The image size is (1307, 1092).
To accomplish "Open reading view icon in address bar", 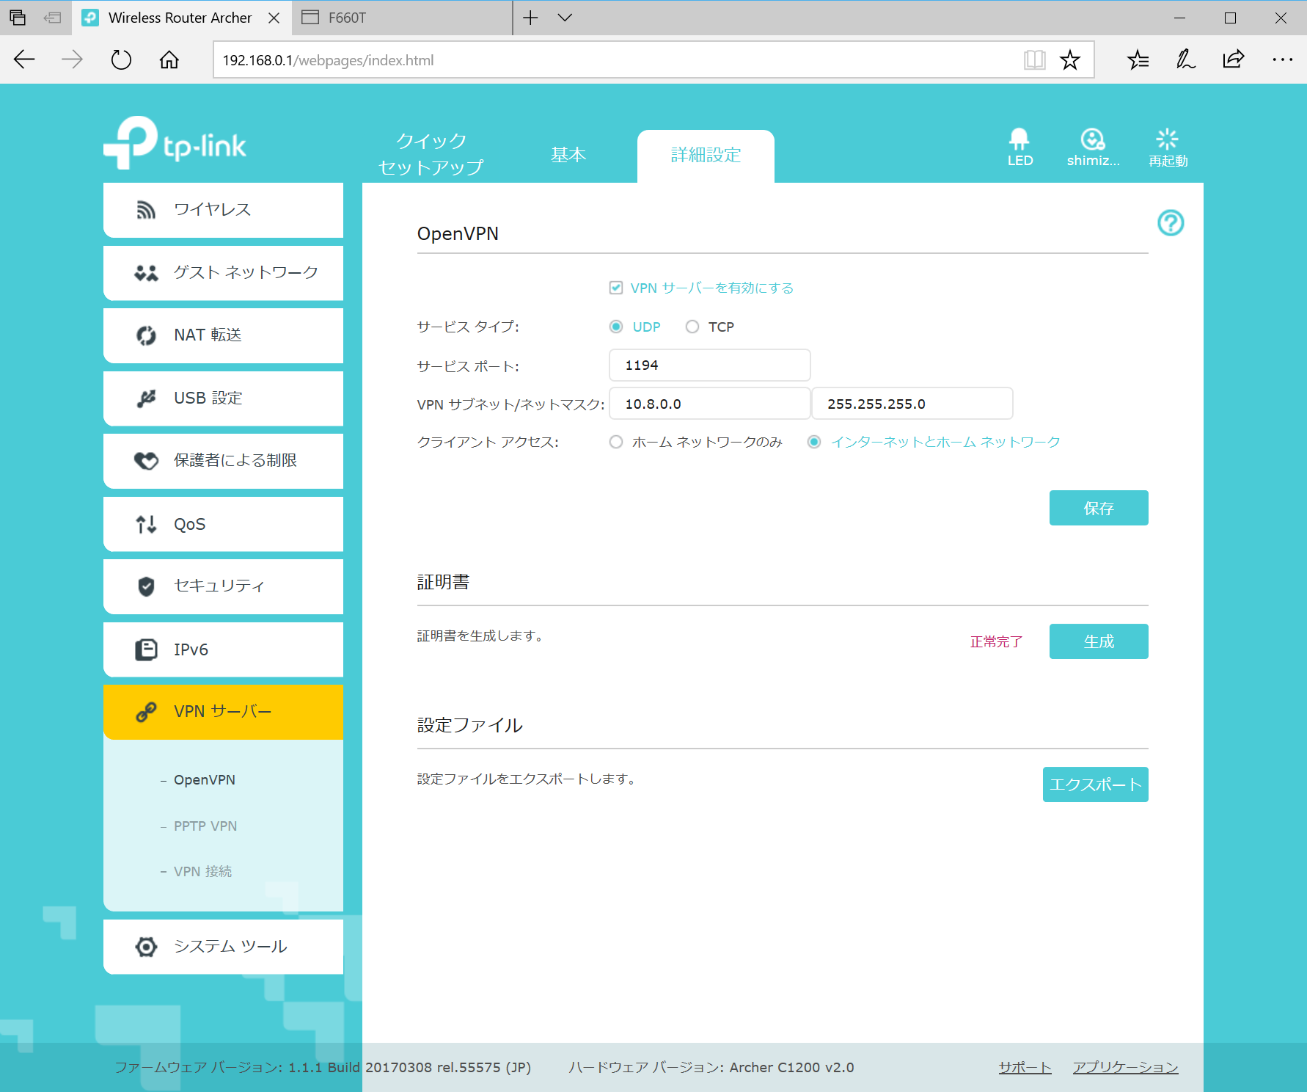I will [x=1034, y=59].
